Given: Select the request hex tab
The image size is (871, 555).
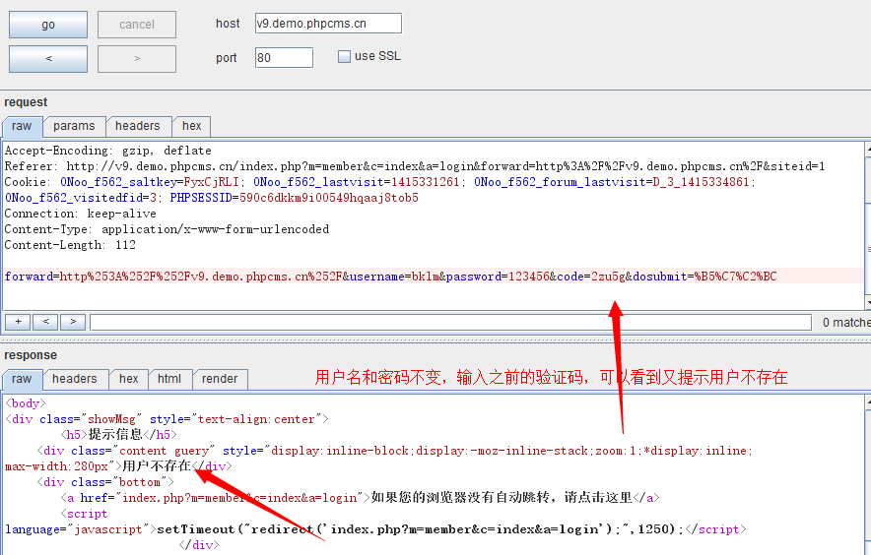Looking at the screenshot, I should 192,126.
